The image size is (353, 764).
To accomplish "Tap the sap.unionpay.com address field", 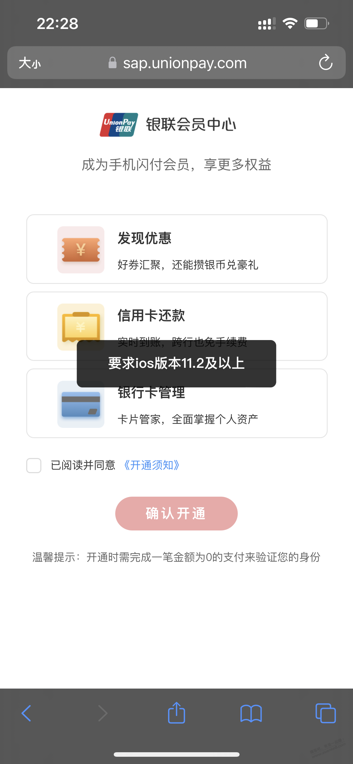I will click(185, 63).
